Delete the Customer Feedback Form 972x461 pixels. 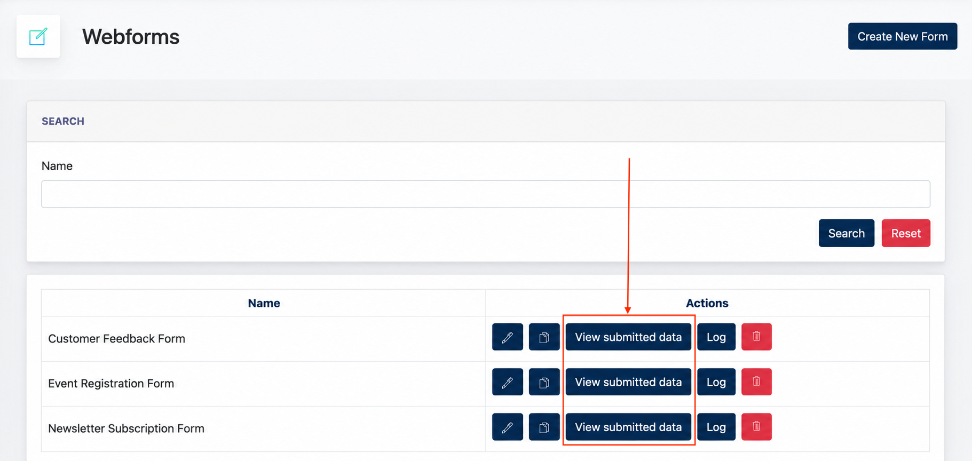click(x=756, y=337)
